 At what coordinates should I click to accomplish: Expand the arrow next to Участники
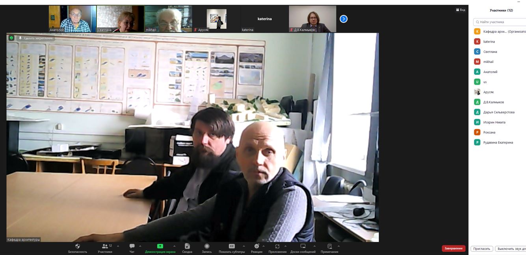click(x=118, y=246)
